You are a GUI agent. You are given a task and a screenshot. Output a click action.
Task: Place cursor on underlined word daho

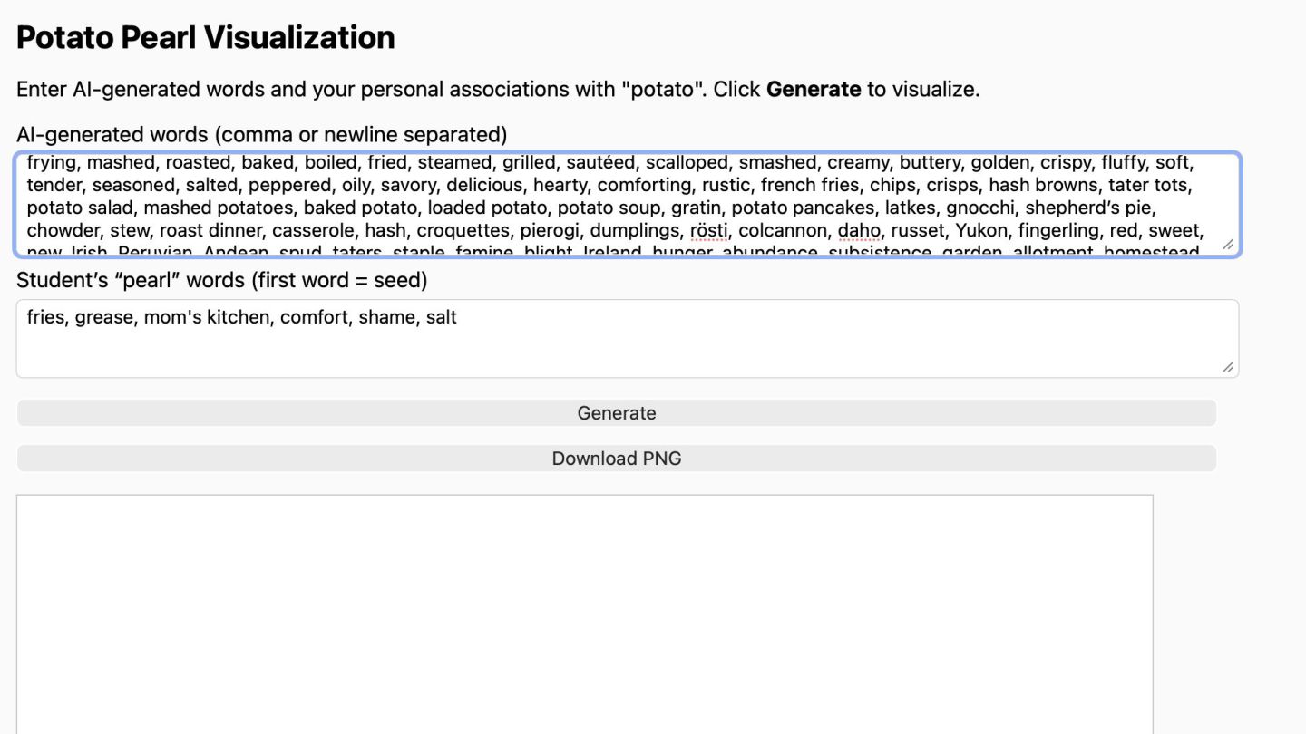[x=858, y=230]
